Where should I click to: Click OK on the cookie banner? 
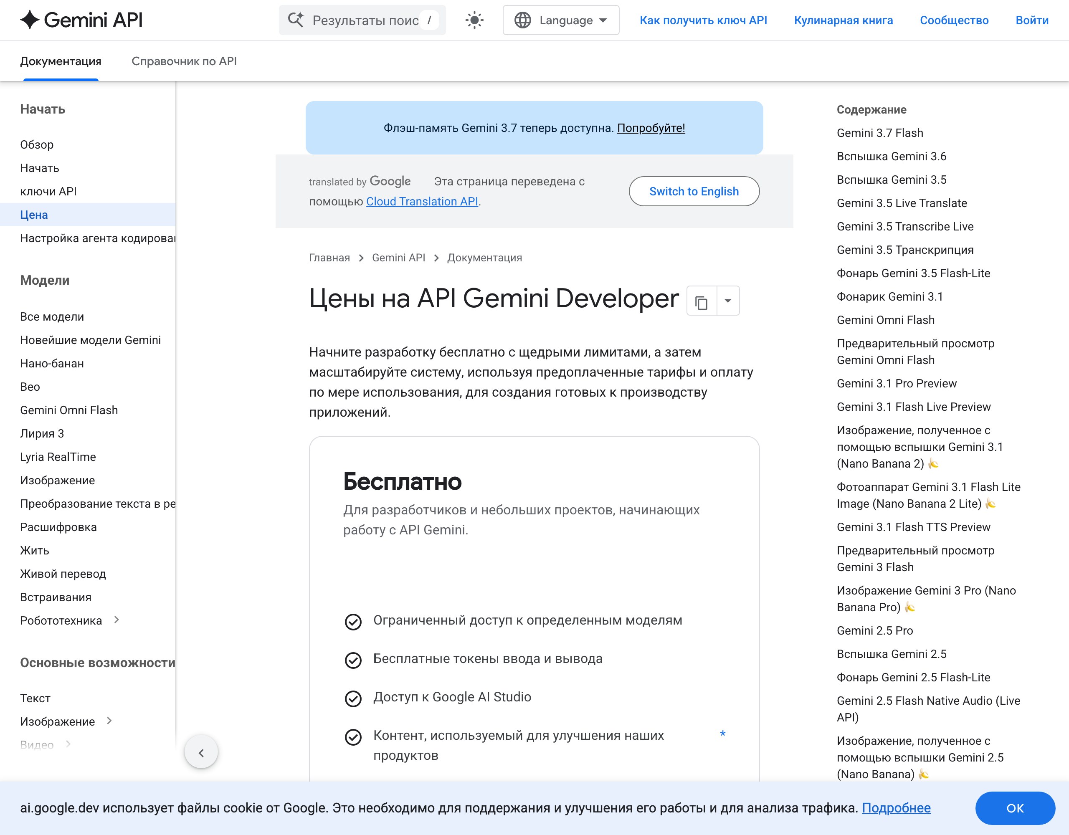point(1015,808)
